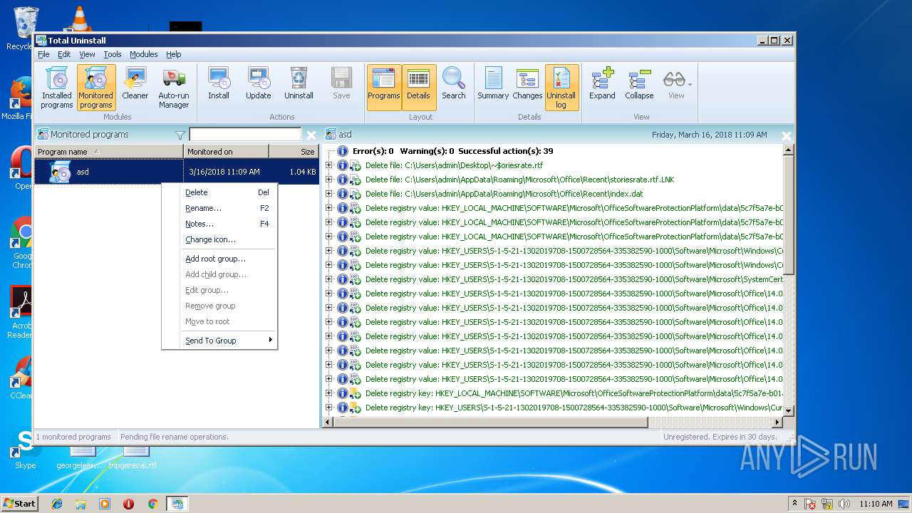
Task: Open the View glasses dropdown
Action: [x=676, y=83]
